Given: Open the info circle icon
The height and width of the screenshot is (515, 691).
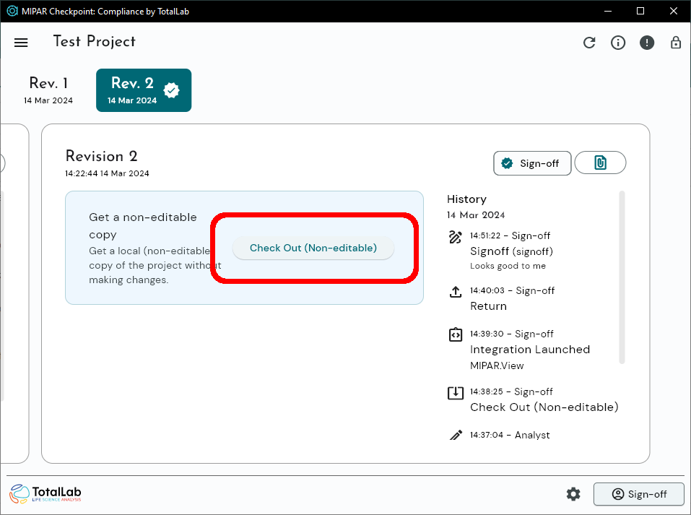Looking at the screenshot, I should point(618,43).
